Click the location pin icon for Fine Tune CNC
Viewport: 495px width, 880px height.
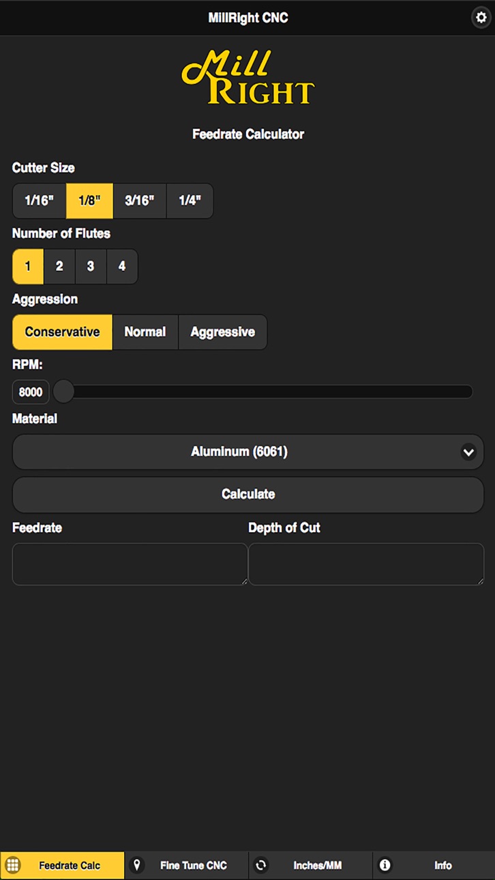pos(137,865)
